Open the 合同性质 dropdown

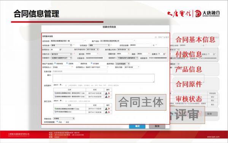(x=62, y=45)
